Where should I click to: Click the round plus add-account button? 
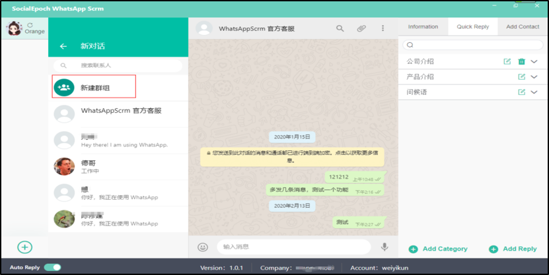[25, 247]
